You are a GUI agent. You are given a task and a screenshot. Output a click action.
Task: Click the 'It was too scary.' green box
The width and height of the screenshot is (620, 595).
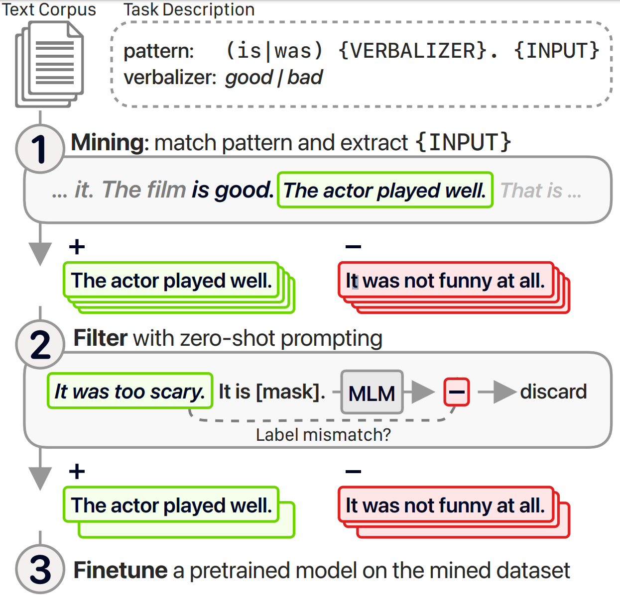[130, 391]
